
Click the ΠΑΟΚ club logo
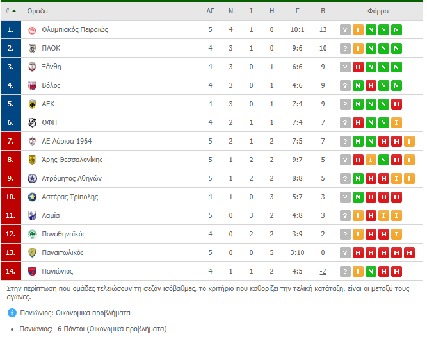32,49
